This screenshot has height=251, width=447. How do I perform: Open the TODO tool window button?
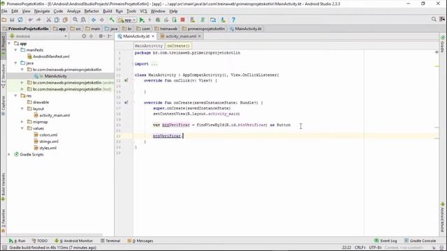coord(40,241)
